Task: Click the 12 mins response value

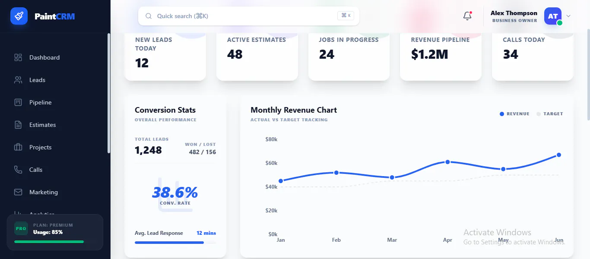Action: point(206,233)
